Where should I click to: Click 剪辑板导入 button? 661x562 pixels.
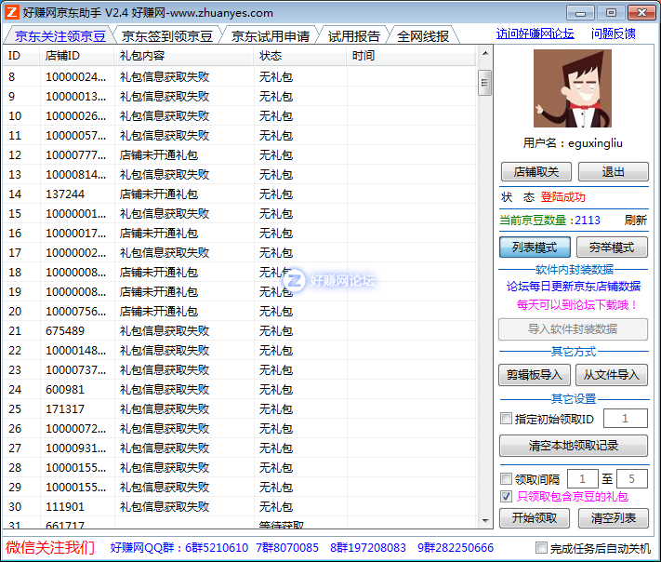pyautogui.click(x=535, y=375)
